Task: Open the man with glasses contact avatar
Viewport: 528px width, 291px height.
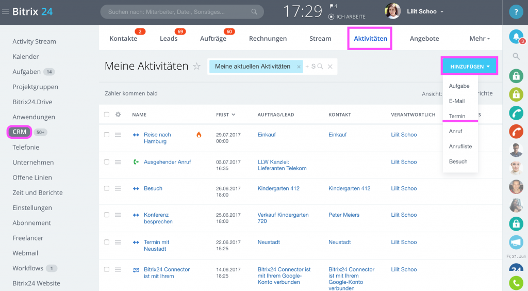Action: pyautogui.click(x=516, y=150)
